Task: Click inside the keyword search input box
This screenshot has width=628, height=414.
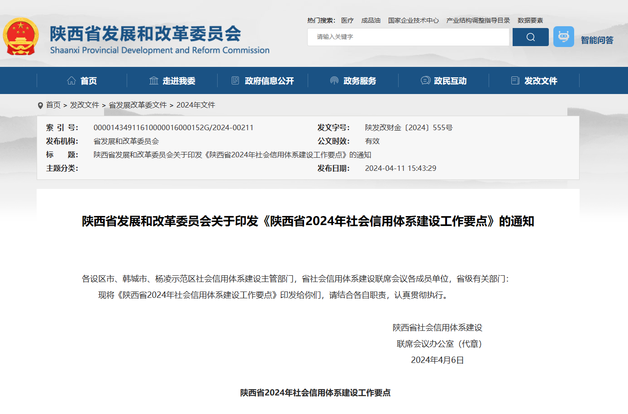Action: pos(407,37)
